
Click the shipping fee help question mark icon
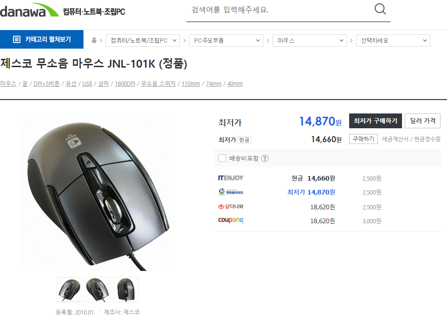click(265, 158)
